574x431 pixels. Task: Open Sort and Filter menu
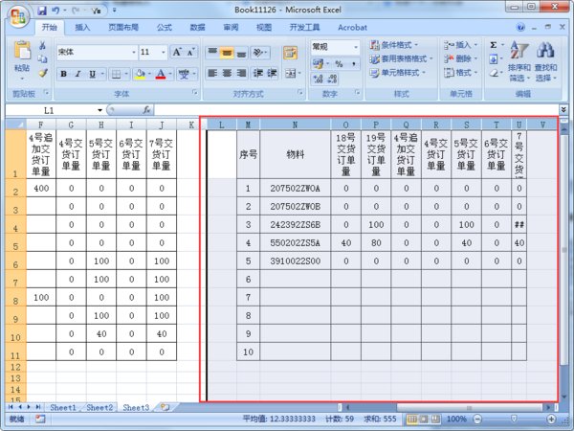[x=519, y=61]
